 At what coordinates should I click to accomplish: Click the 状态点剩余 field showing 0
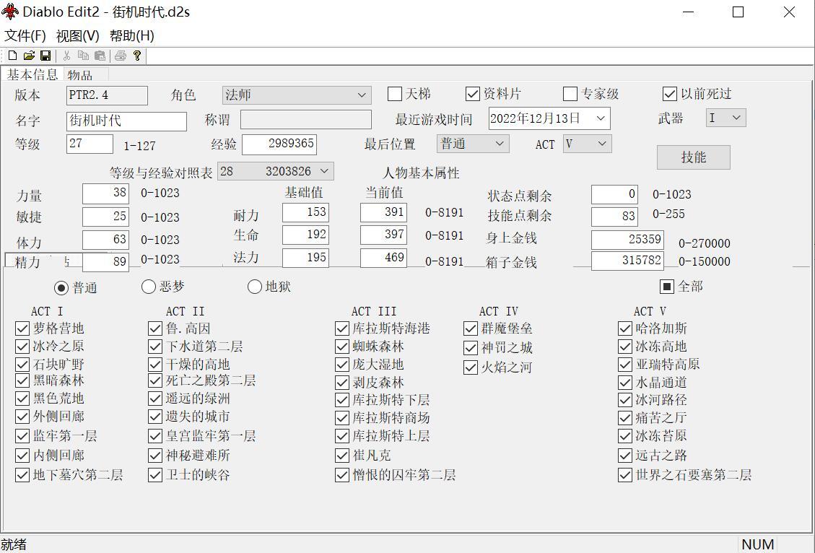[x=614, y=195]
